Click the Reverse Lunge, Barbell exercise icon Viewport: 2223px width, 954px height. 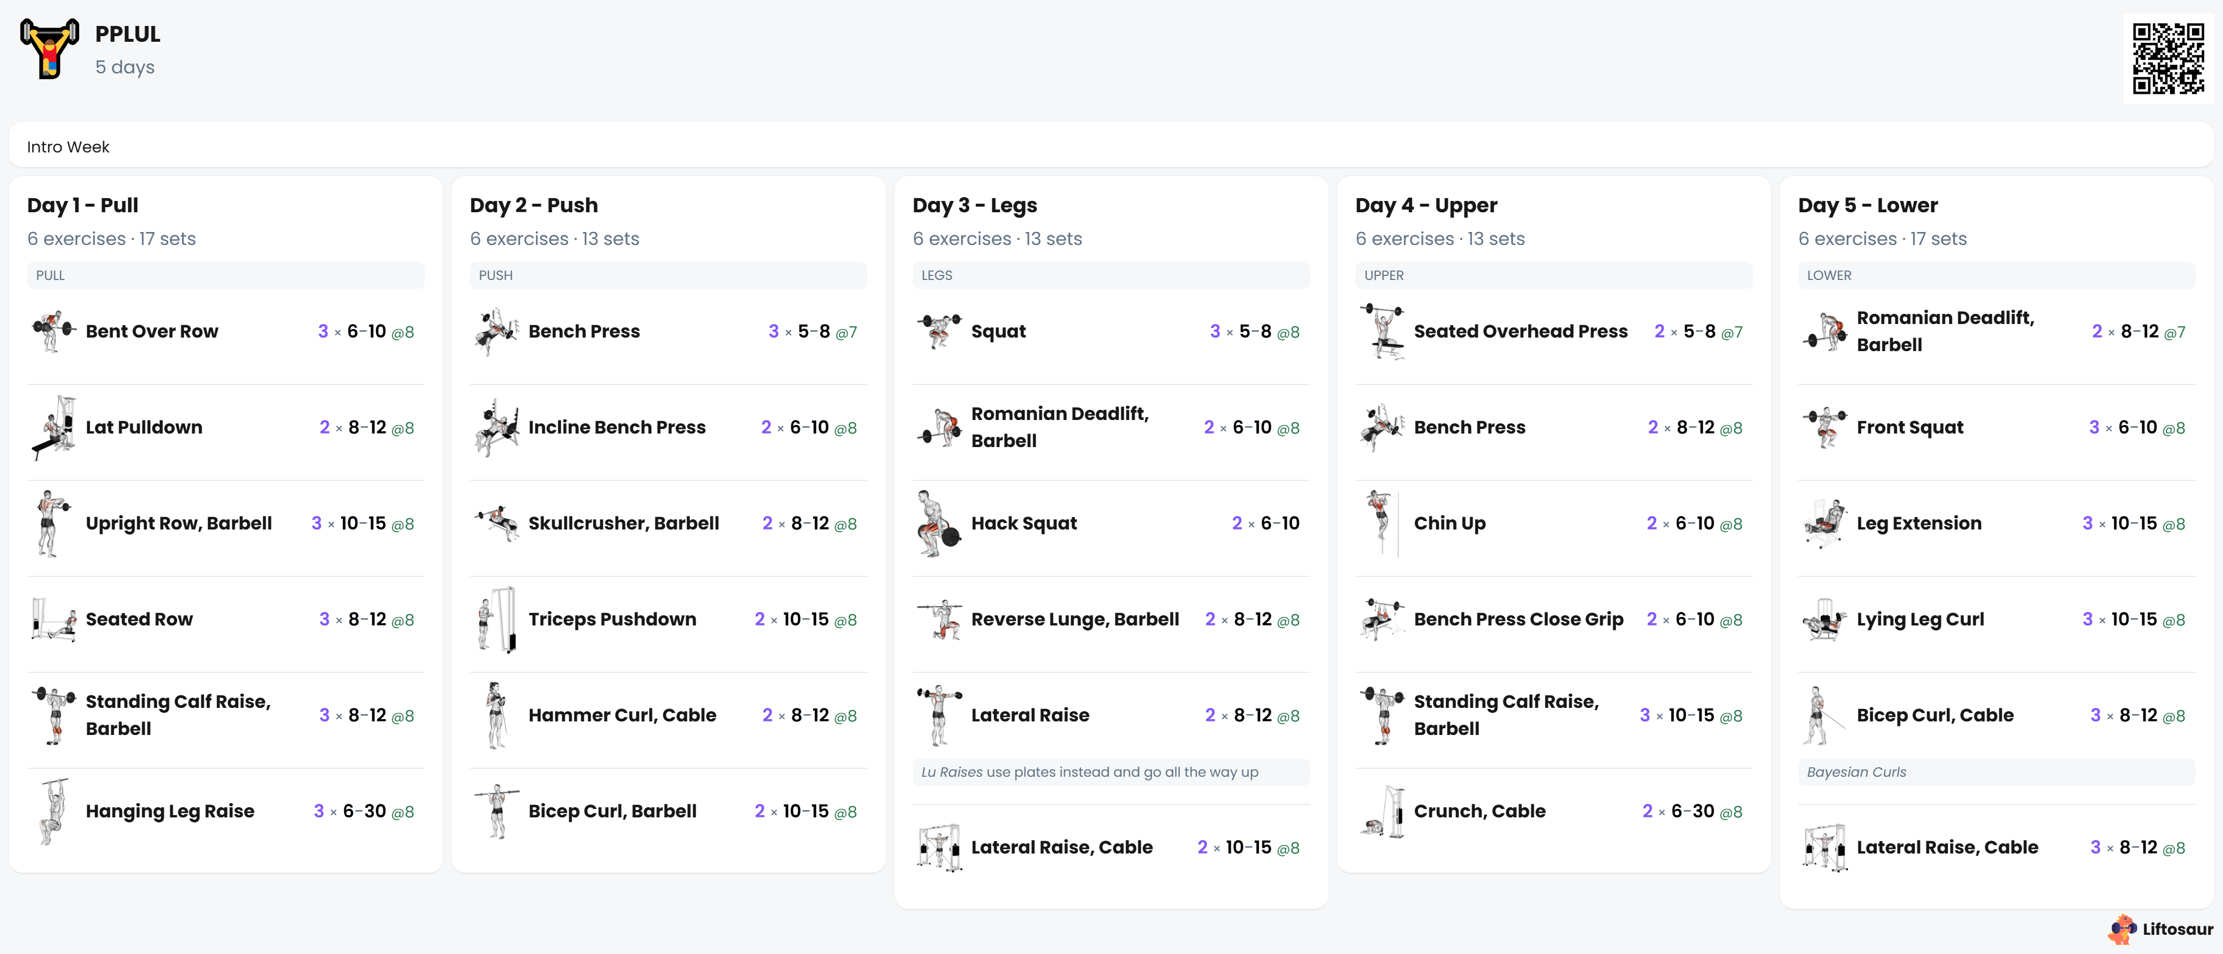(x=939, y=619)
